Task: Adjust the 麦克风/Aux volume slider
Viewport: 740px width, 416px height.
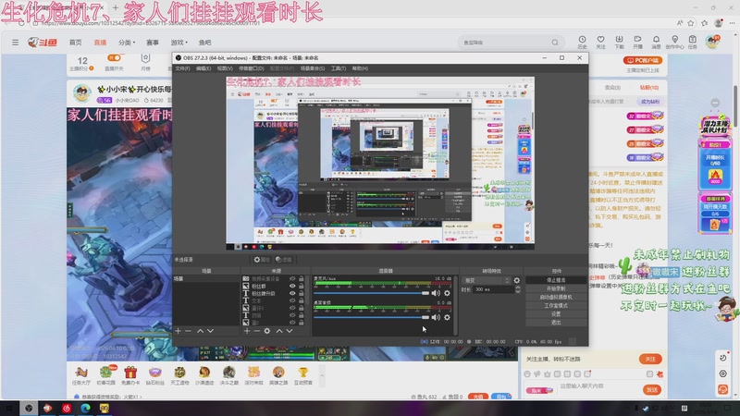Action: coord(372,293)
